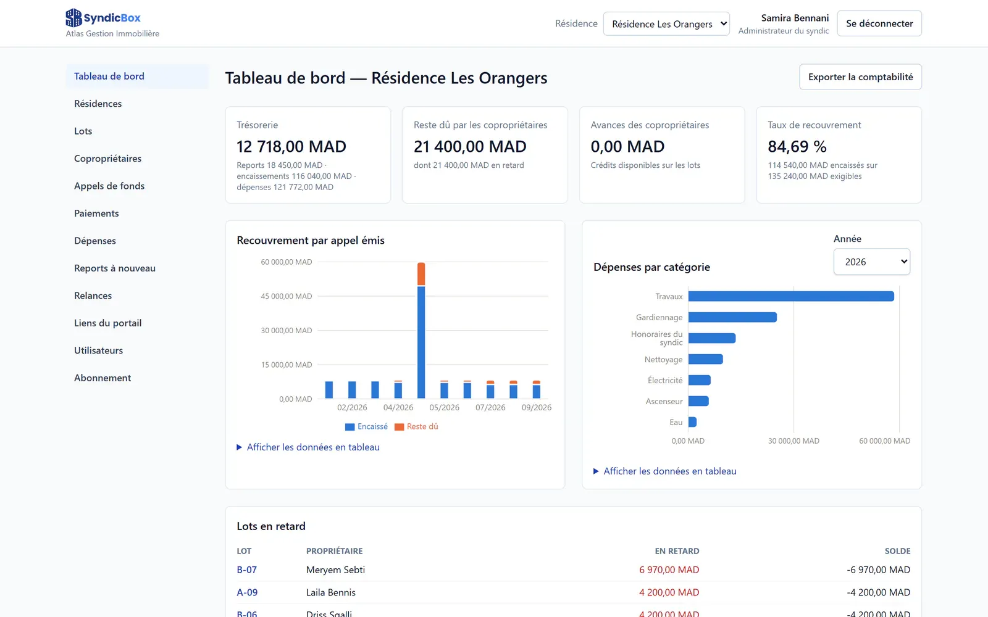The height and width of the screenshot is (617, 988).
Task: Click the user name Samira Bennani
Action: coord(795,18)
